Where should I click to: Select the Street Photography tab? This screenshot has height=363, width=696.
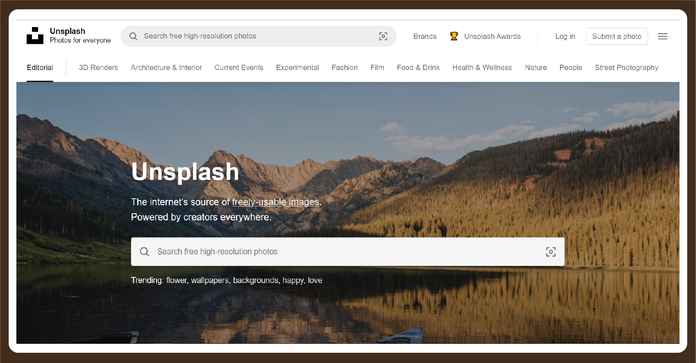[626, 68]
